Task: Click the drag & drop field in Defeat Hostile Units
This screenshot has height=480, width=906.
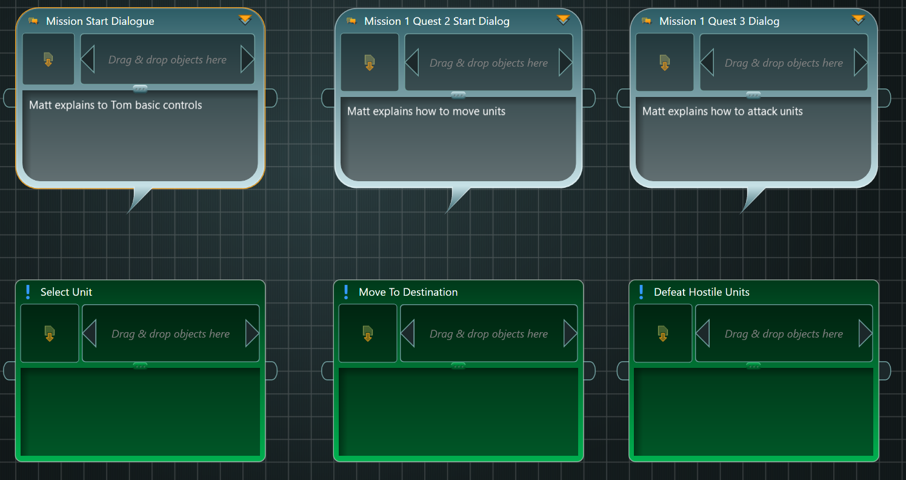Action: coord(784,333)
